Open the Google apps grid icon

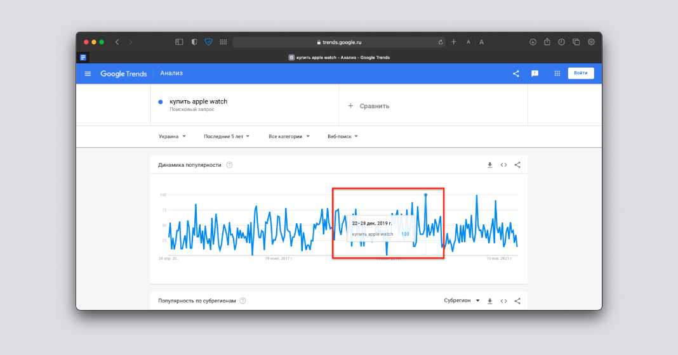point(557,74)
